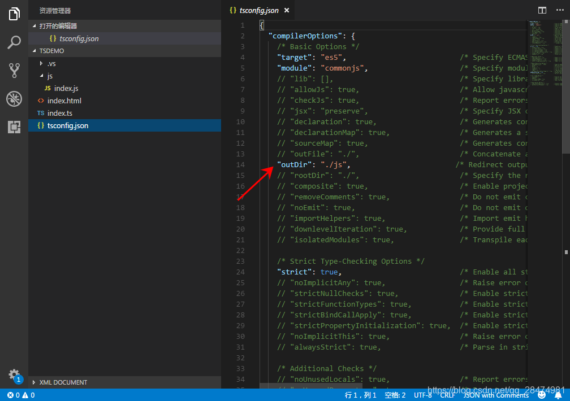The image size is (570, 401).
Task: Change end of line CRLF setting
Action: click(x=447, y=395)
